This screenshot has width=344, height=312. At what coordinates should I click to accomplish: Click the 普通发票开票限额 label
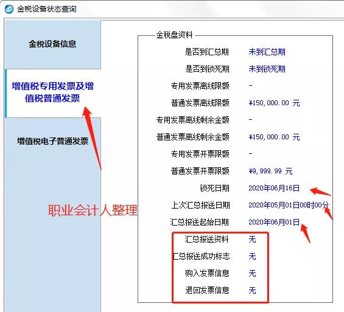point(200,171)
